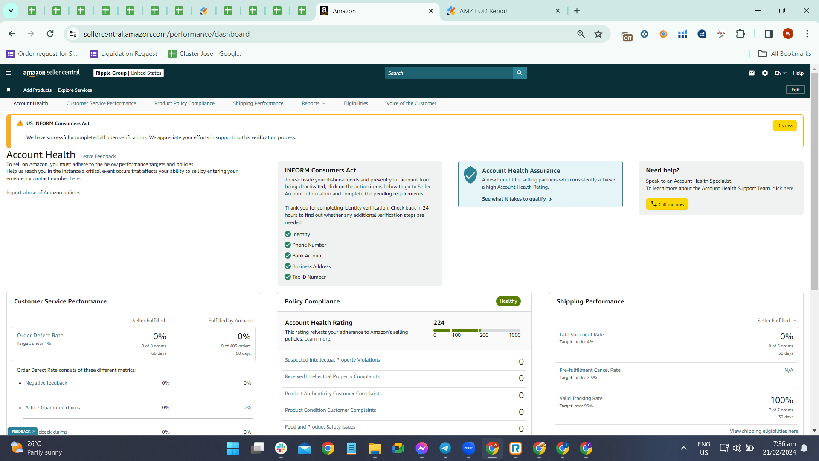Click the Healthy status badge

click(x=508, y=301)
